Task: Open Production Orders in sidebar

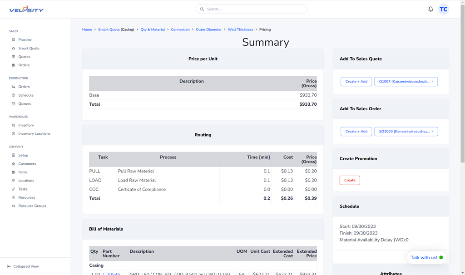Action: (24, 87)
